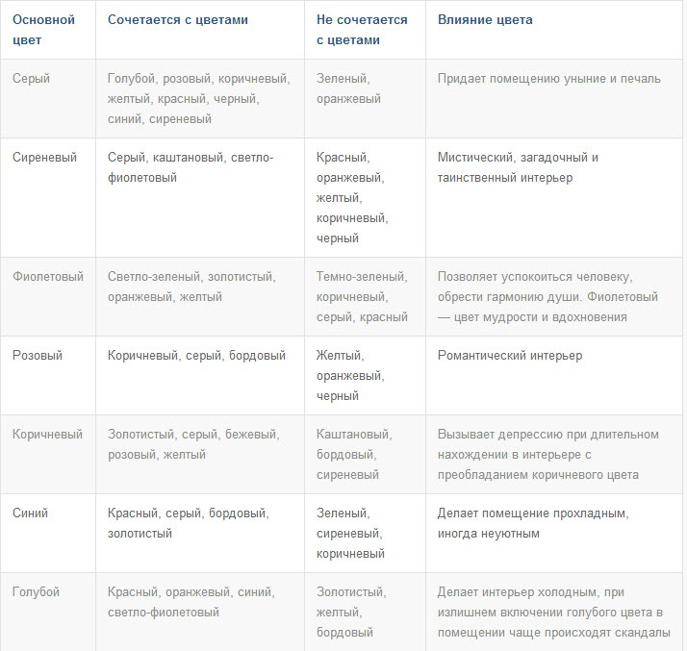Click the "Не сочетается с цветами" header

[x=362, y=30]
